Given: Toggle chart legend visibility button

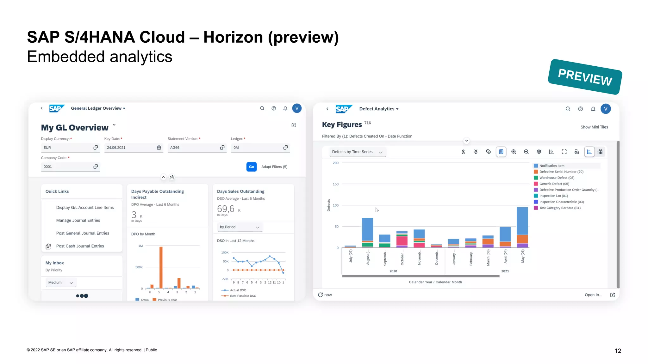Looking at the screenshot, I should (x=501, y=152).
